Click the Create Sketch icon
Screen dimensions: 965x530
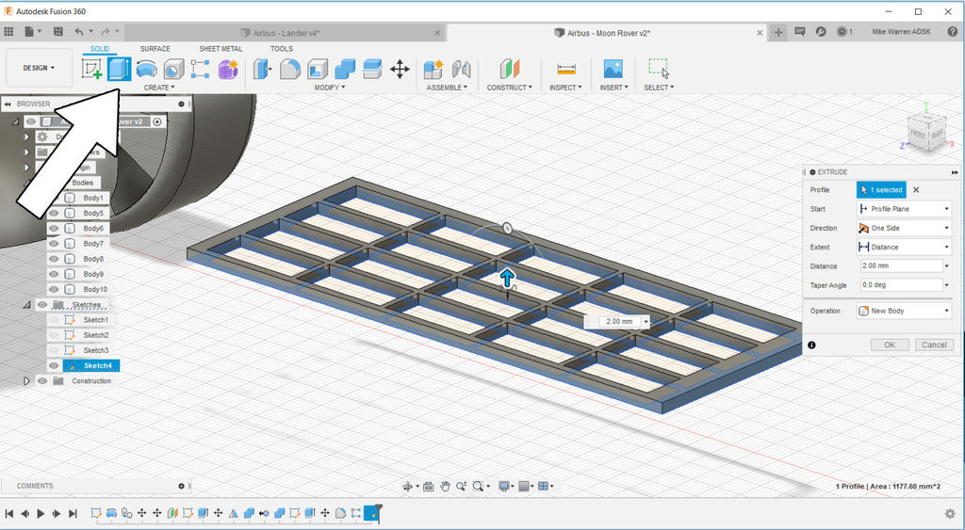(92, 70)
